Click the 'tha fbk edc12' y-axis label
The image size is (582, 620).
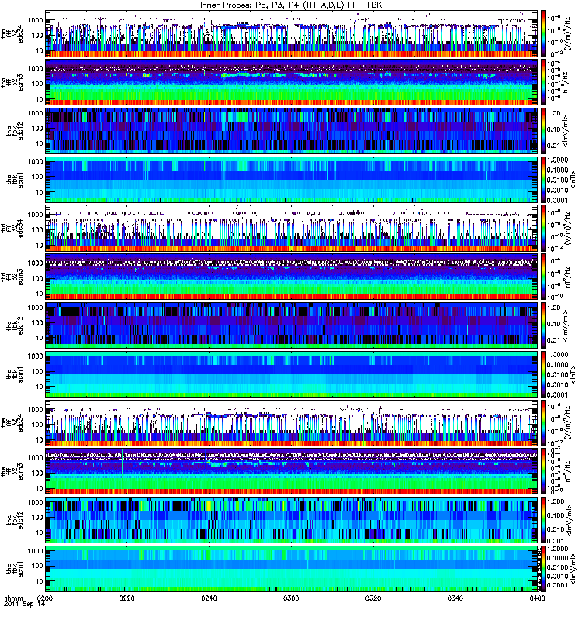point(15,131)
